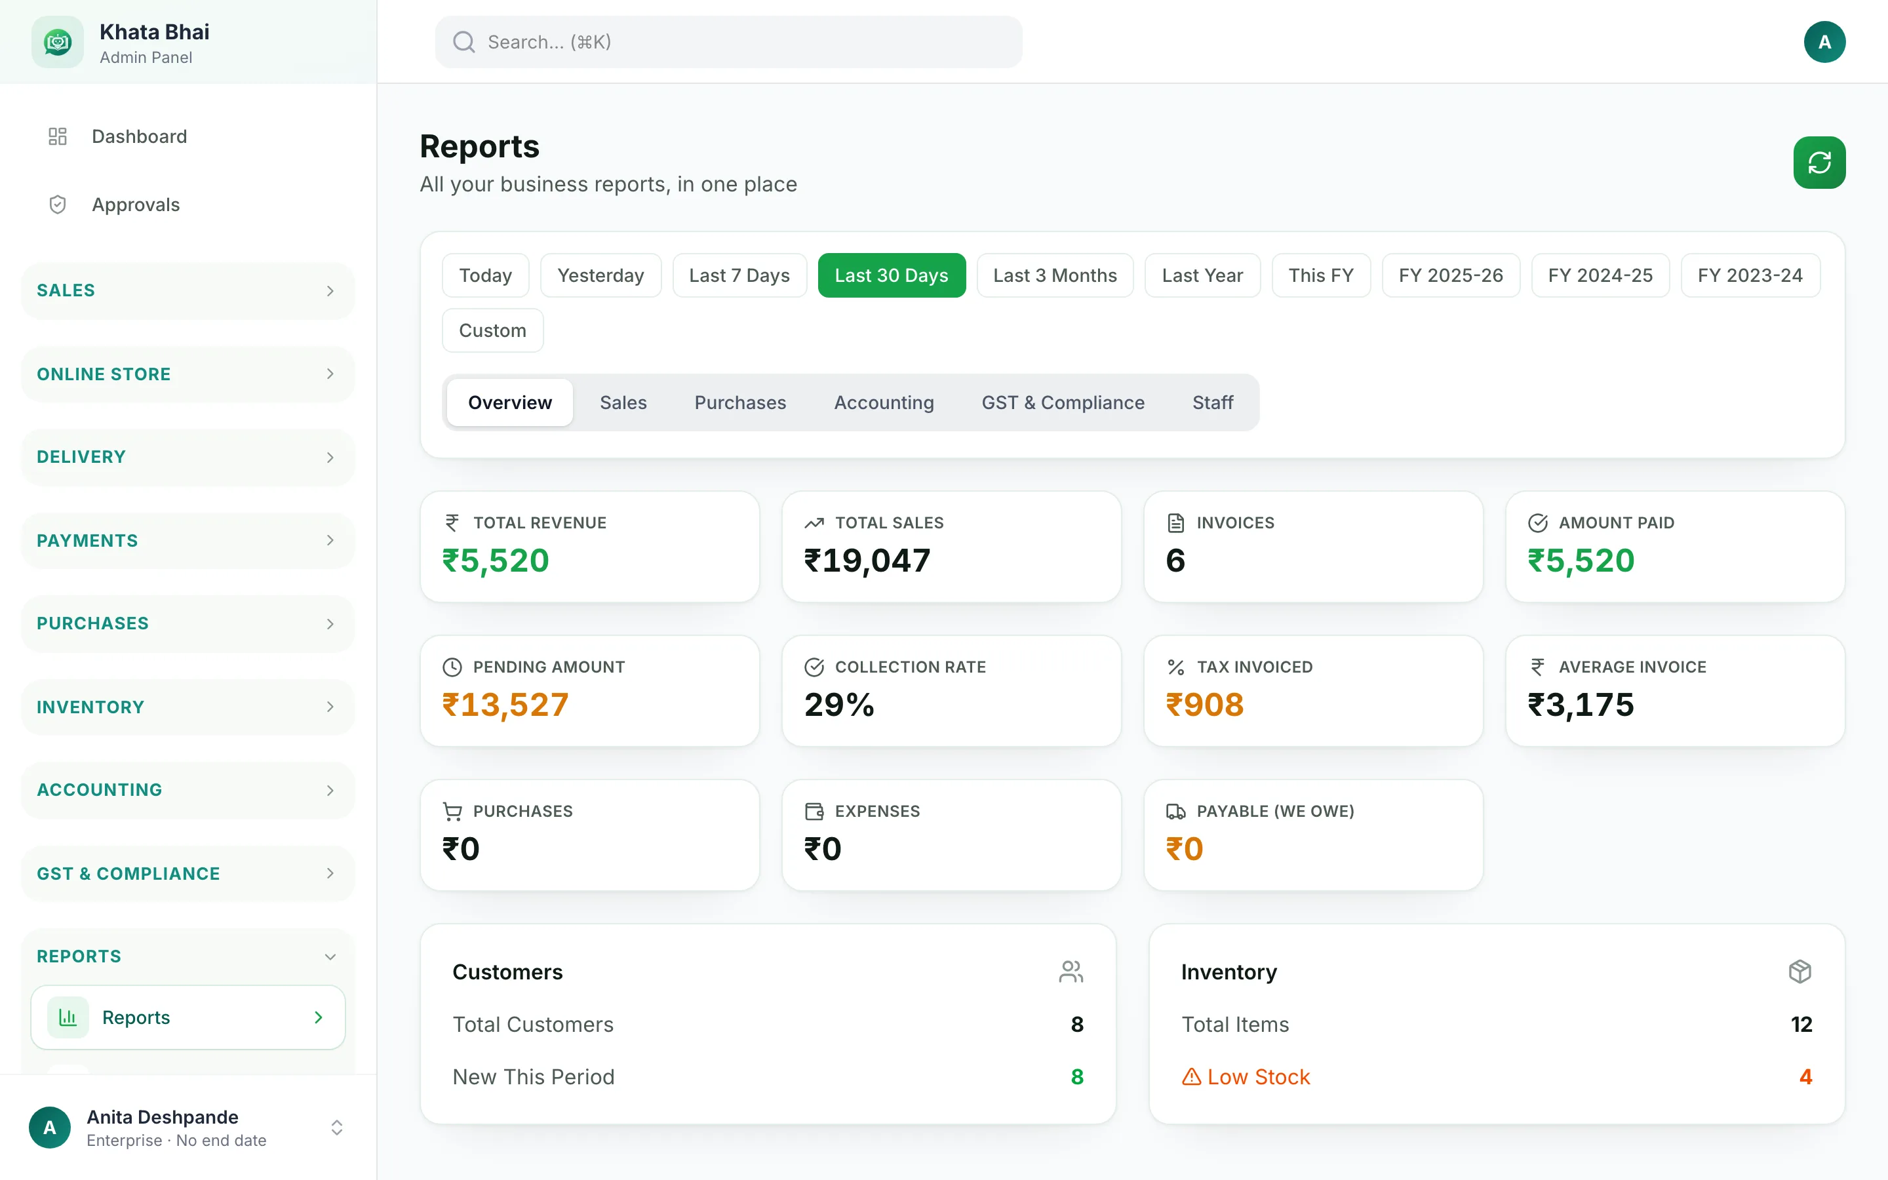Click the document icon on Invoices card
This screenshot has height=1180, width=1888.
1175,523
